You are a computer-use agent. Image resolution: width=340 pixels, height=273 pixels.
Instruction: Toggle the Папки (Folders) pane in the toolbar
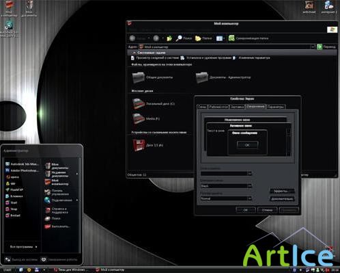pyautogui.click(x=203, y=38)
